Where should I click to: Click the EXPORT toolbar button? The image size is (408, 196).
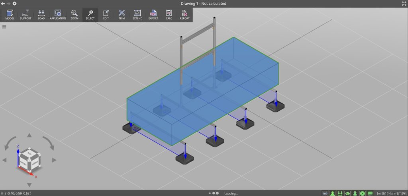pos(153,15)
